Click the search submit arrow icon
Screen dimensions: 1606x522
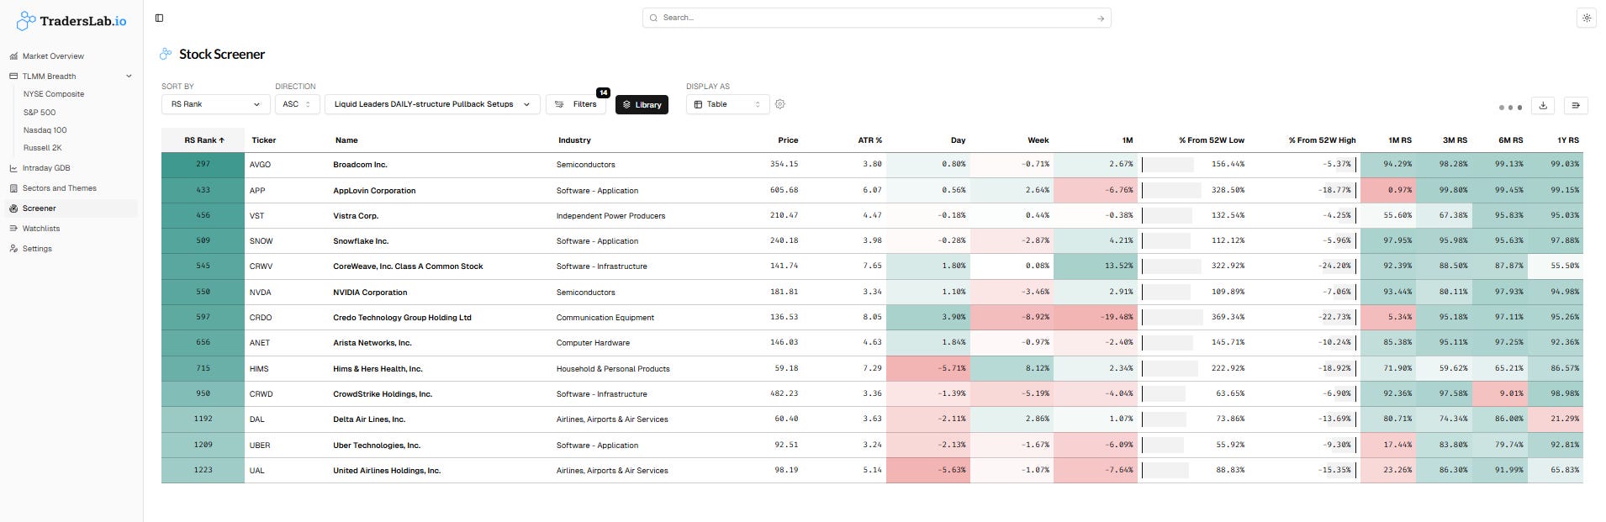pyautogui.click(x=1101, y=18)
